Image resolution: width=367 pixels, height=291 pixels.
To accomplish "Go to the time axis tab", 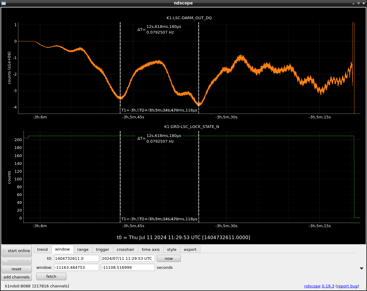I will point(150,249).
